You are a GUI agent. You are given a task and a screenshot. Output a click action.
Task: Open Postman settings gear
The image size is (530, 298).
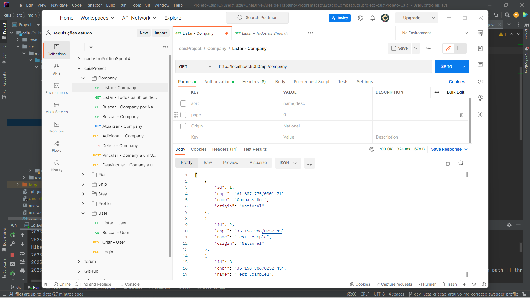pyautogui.click(x=360, y=18)
